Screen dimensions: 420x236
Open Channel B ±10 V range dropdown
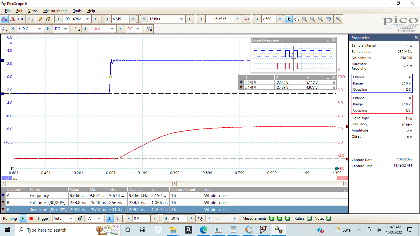(x=111, y=29)
